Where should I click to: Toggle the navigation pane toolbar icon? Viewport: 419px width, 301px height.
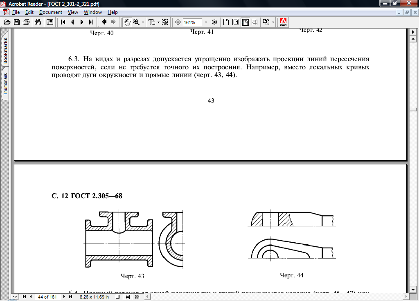click(x=50, y=22)
